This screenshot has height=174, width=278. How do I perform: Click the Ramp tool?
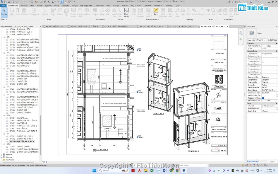pyautogui.click(x=102, y=12)
